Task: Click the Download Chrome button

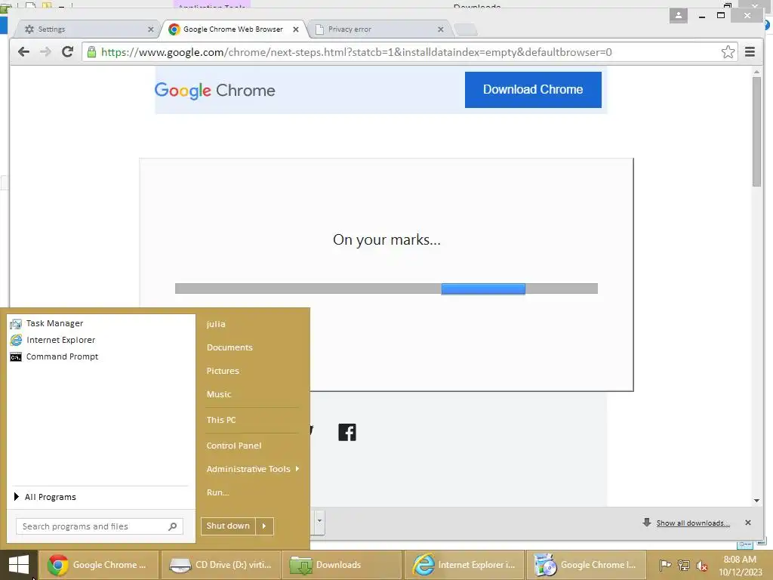Action: point(533,90)
